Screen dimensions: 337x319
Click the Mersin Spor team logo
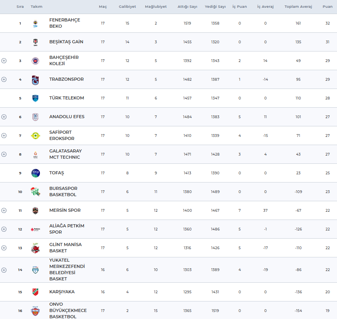[36, 211]
